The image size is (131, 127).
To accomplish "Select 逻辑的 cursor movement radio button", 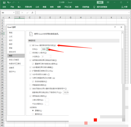I will (33, 111).
